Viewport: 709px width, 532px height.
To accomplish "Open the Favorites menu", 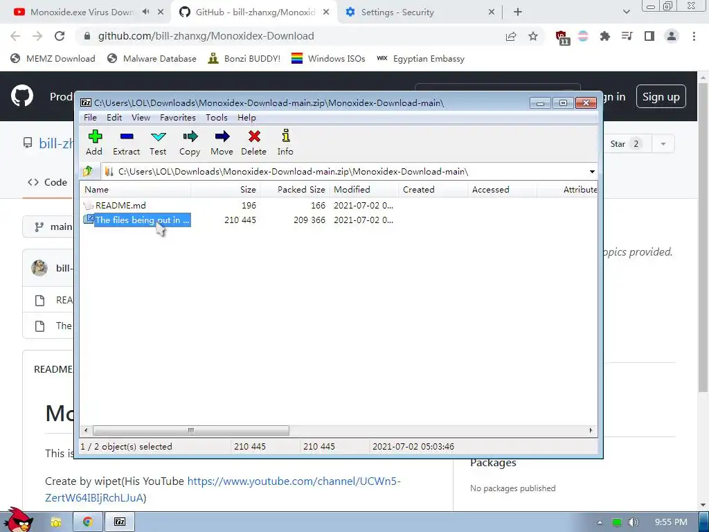I will click(178, 118).
